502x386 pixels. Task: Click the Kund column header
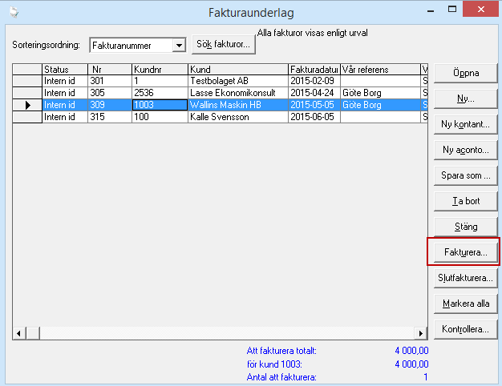238,70
